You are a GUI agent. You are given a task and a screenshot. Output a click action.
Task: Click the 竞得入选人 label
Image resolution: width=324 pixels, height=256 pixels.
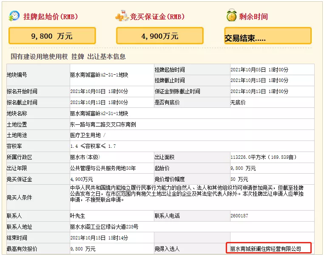tap(167, 249)
